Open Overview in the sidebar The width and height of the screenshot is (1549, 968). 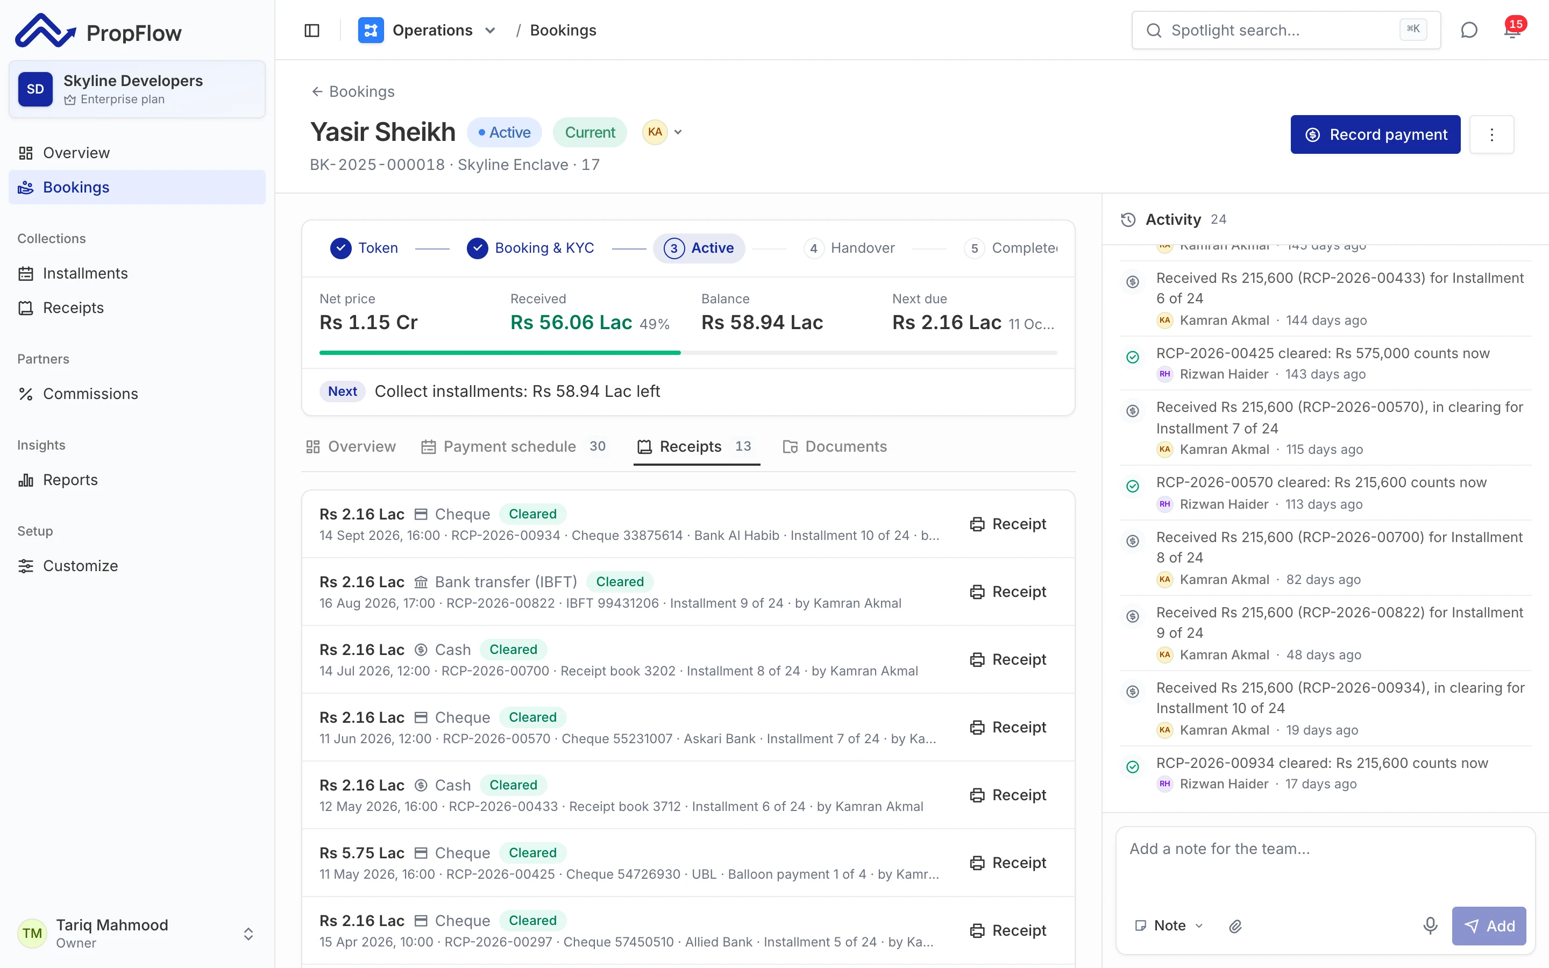137,152
